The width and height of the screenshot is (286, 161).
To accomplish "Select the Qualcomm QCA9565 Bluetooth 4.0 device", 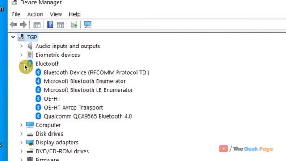I will [88, 116].
